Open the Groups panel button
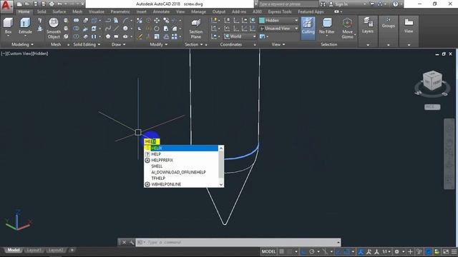Viewport: 458px width, 257px height. pos(388,23)
